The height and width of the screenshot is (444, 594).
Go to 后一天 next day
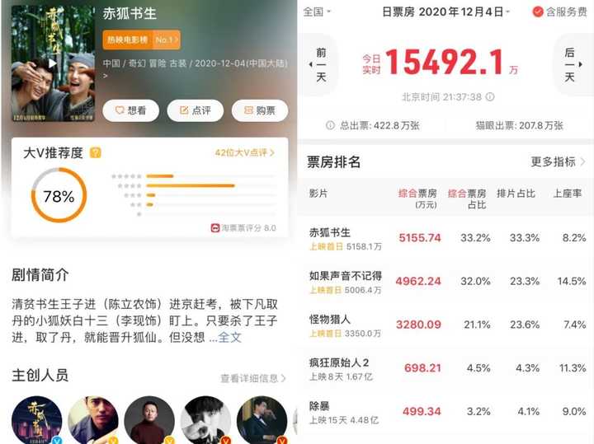point(572,65)
